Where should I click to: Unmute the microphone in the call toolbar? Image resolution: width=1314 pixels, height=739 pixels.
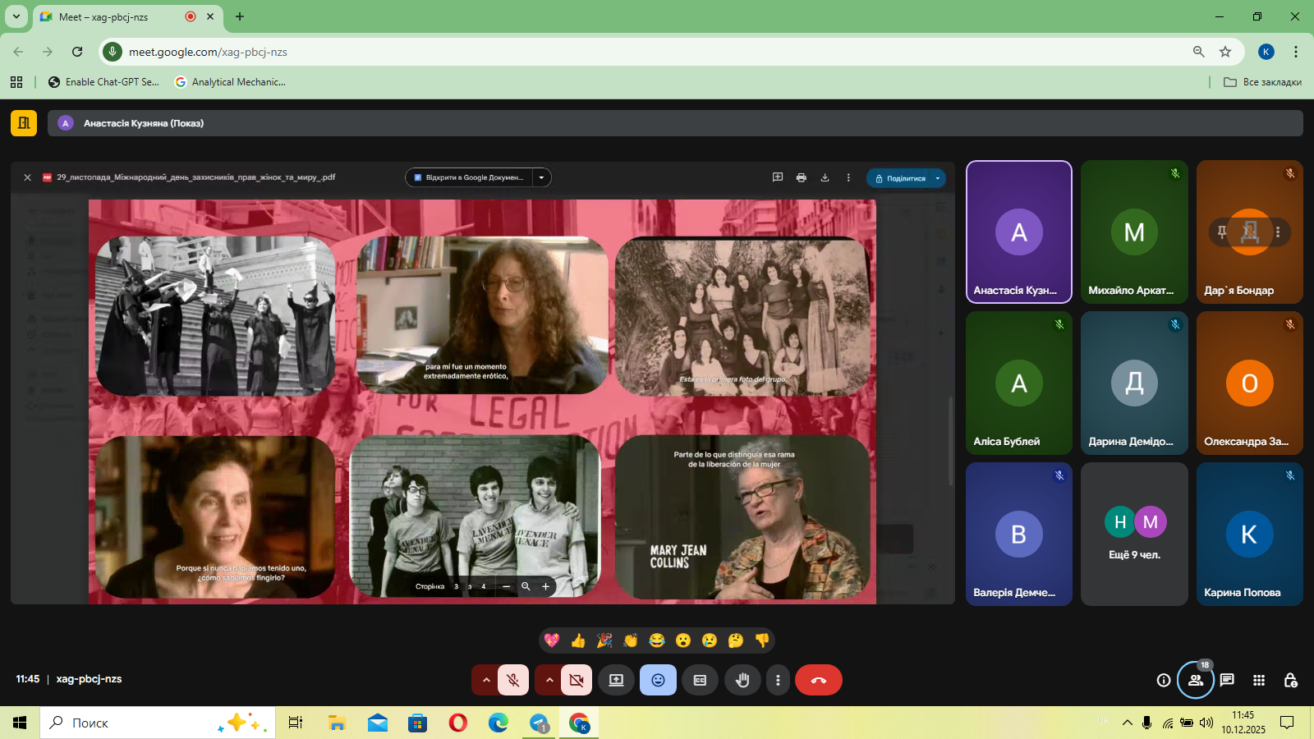pos(513,680)
